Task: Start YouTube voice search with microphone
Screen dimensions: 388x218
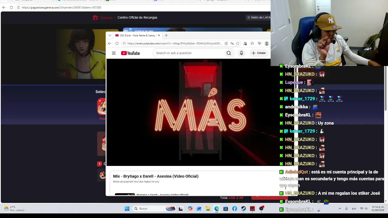Action: click(241, 53)
